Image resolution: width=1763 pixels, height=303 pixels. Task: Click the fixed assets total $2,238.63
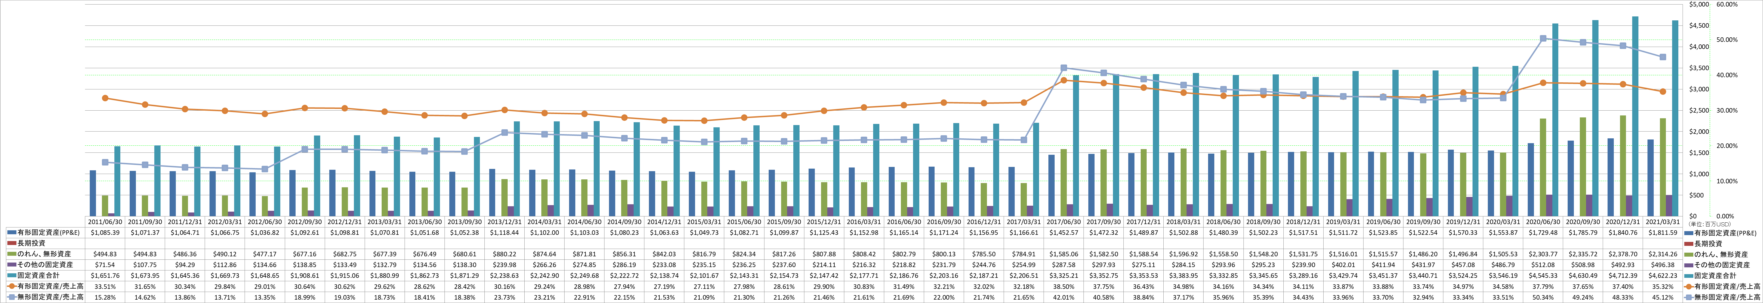tap(505, 275)
